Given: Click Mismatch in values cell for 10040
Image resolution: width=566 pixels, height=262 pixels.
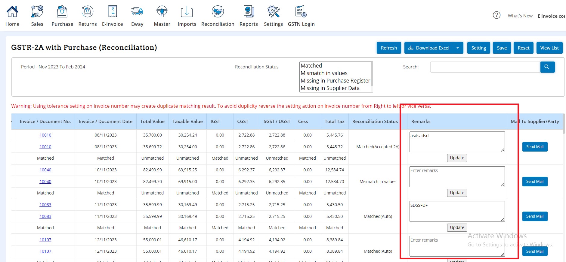Looking at the screenshot, I should pyautogui.click(x=378, y=182).
